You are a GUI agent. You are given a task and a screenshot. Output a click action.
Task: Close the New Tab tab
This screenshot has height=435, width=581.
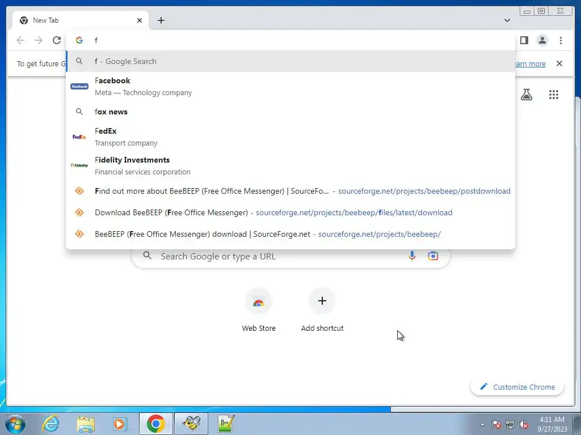pyautogui.click(x=140, y=20)
